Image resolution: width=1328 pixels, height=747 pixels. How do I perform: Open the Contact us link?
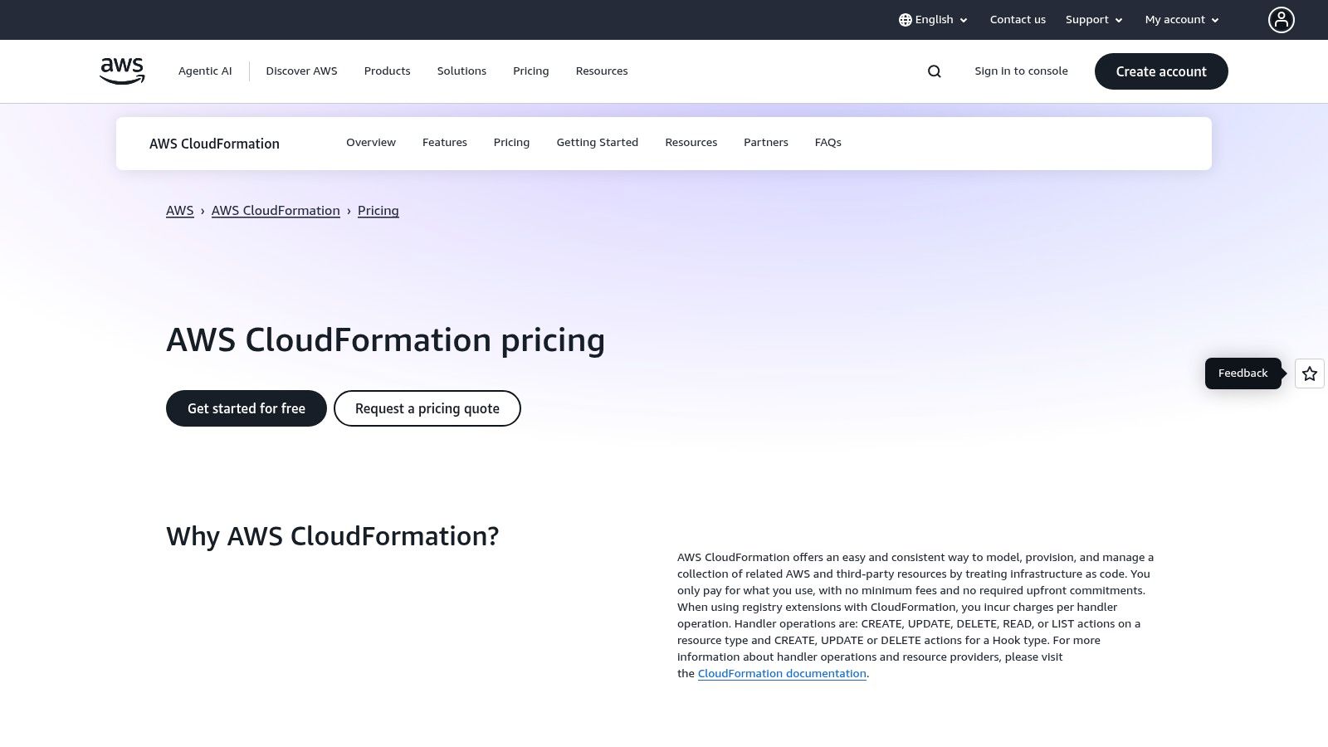(1018, 20)
